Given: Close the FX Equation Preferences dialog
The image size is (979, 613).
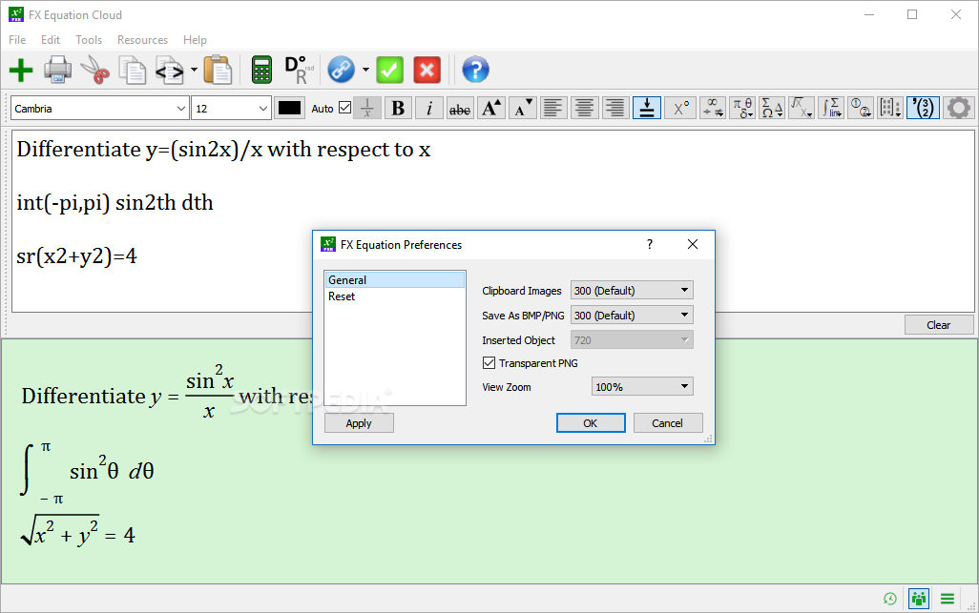Looking at the screenshot, I should coord(693,244).
